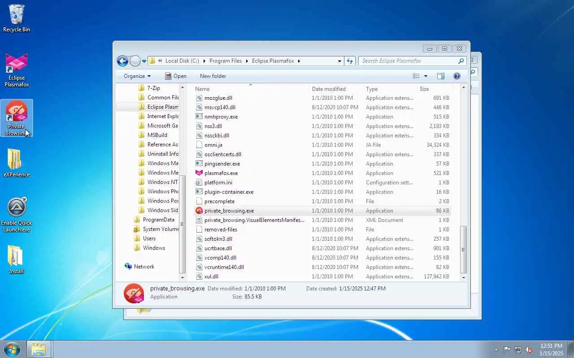Select the Eclipse Plasmafox desktop shortcut
This screenshot has height=358, width=574.
coord(17,70)
